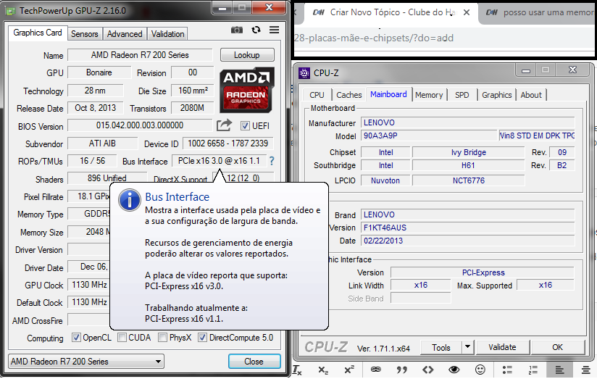Insert a link with chain icon
Image resolution: width=597 pixels, height=379 pixels.
pos(375,369)
